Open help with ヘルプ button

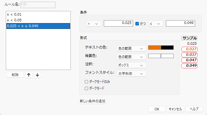pos(194,109)
